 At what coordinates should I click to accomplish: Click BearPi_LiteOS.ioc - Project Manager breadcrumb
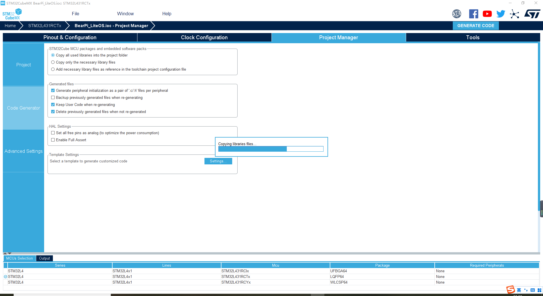click(x=111, y=26)
